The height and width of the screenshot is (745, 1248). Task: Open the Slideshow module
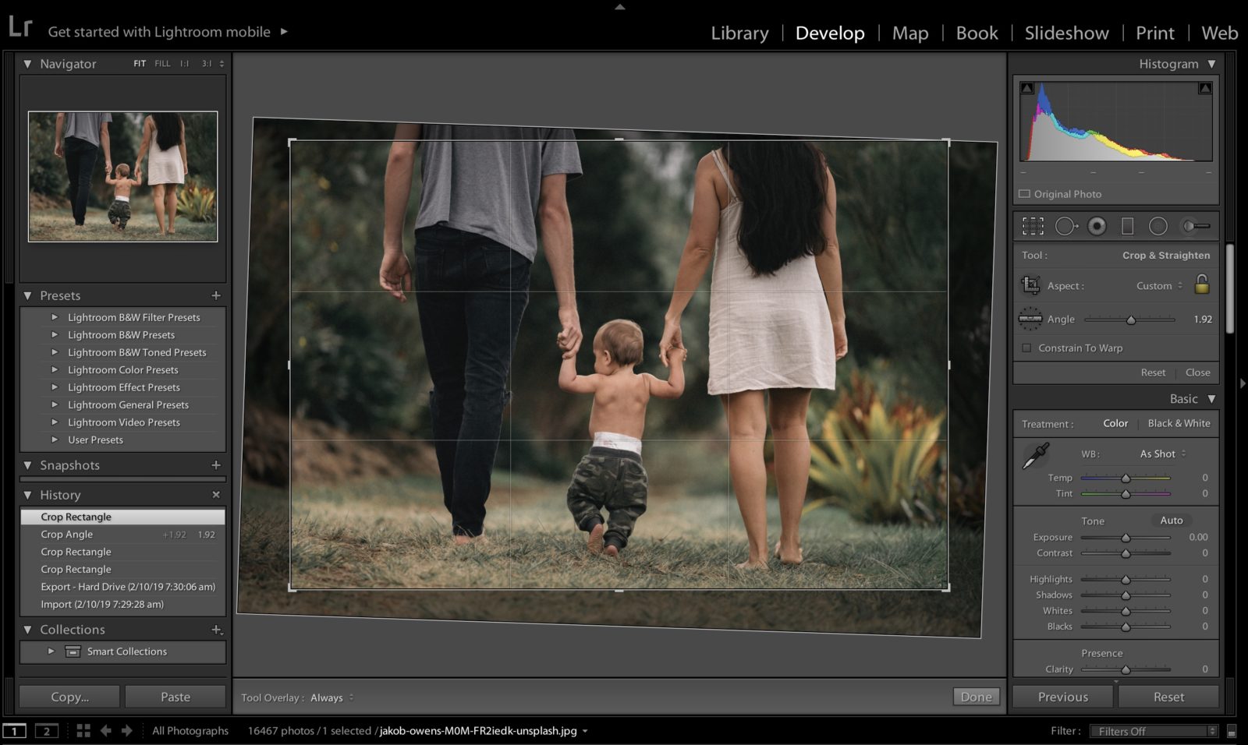coord(1066,33)
